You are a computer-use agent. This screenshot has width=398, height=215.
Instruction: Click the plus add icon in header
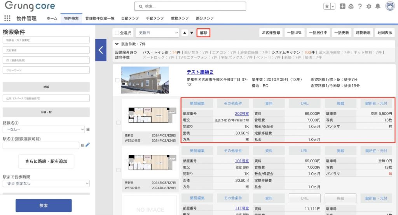click(x=342, y=6)
